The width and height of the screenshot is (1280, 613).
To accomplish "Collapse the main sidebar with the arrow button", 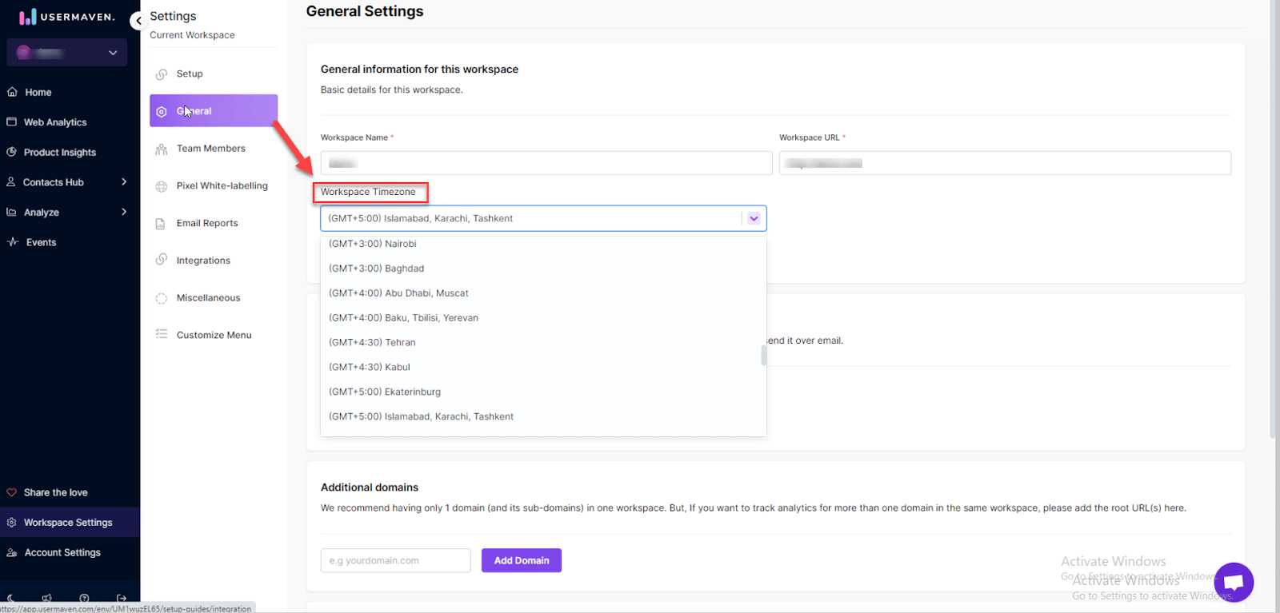I will pos(137,21).
